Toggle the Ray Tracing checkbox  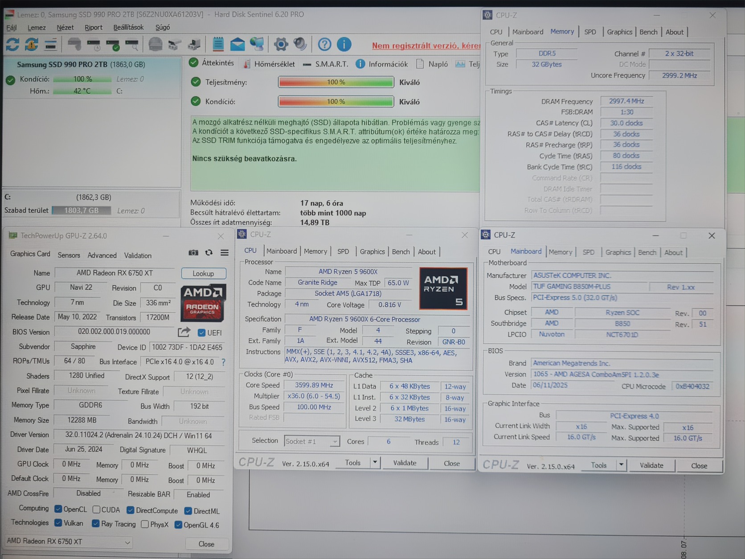(95, 523)
